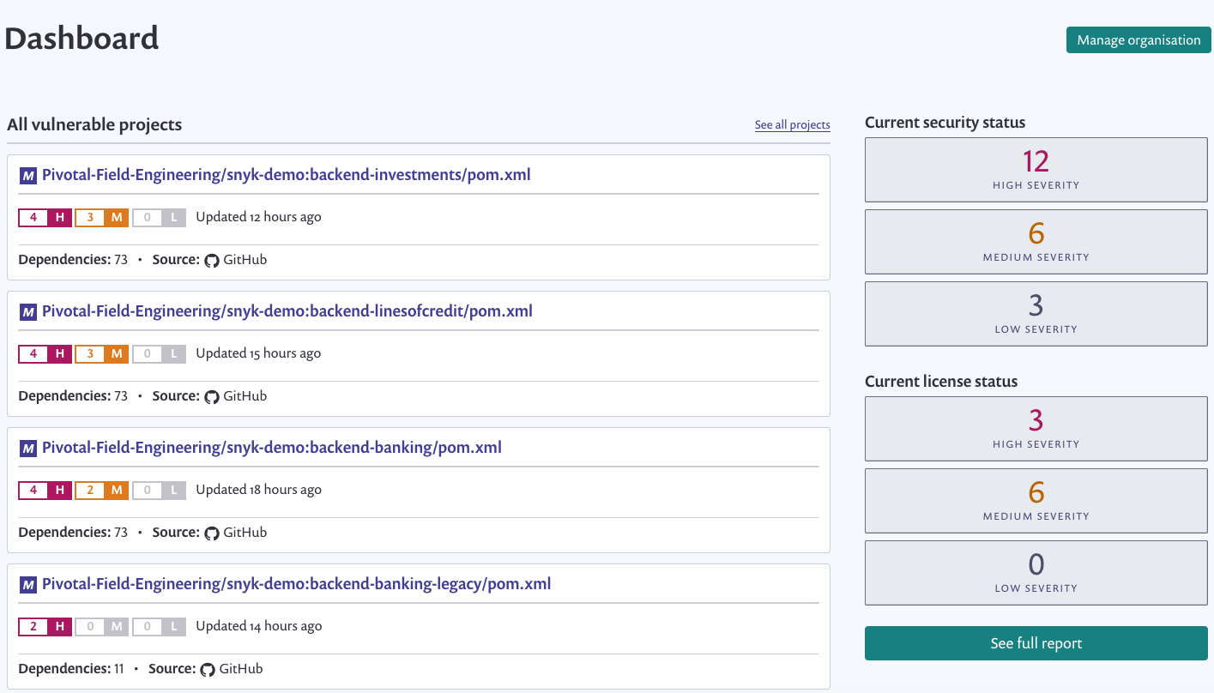This screenshot has width=1214, height=693.
Task: Click low severity badge for backend-linesofcredit
Action: 159,354
